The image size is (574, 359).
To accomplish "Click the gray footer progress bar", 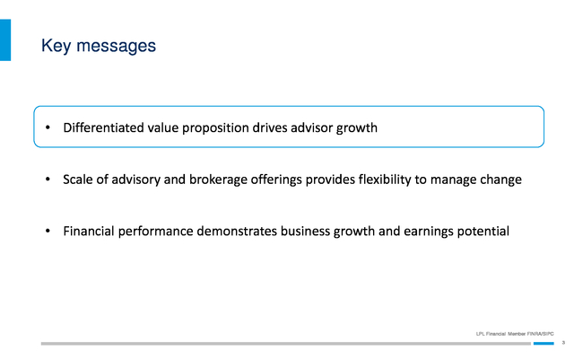I will coord(286,344).
